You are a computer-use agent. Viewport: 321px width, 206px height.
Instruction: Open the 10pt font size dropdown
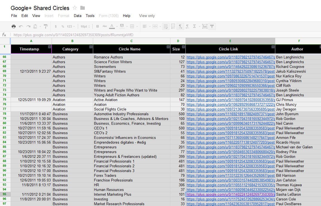pos(85,26)
